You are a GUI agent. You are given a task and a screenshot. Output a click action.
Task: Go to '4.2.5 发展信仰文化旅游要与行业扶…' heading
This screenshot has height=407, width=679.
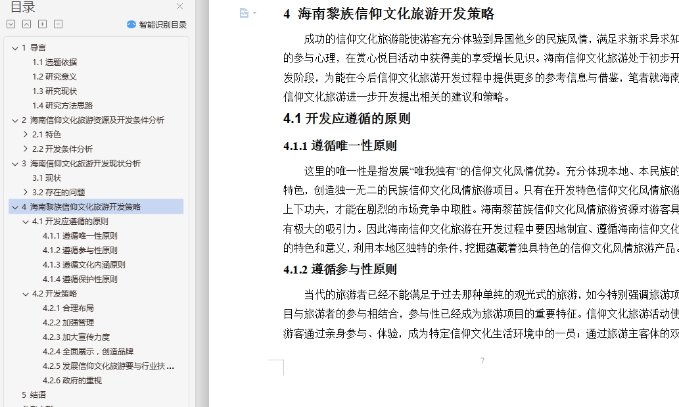[108, 366]
